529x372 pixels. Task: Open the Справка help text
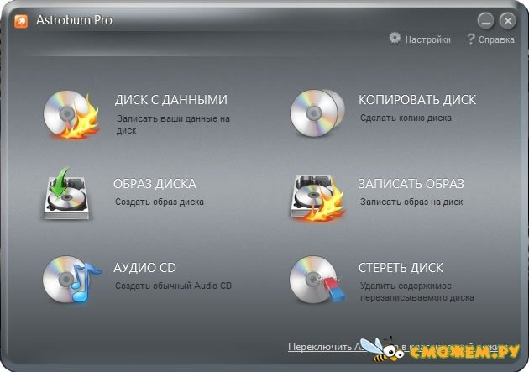pos(495,39)
